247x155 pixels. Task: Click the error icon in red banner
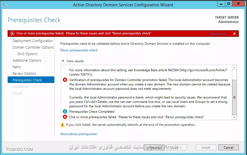coord(12,33)
